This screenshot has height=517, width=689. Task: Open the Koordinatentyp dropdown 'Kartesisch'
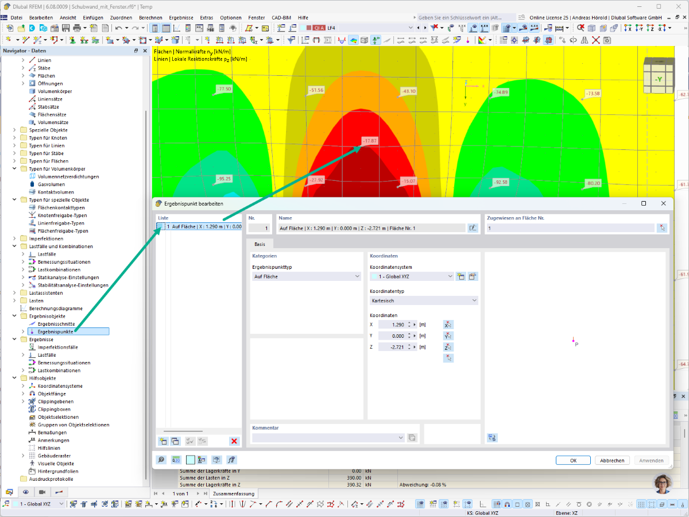tap(424, 300)
